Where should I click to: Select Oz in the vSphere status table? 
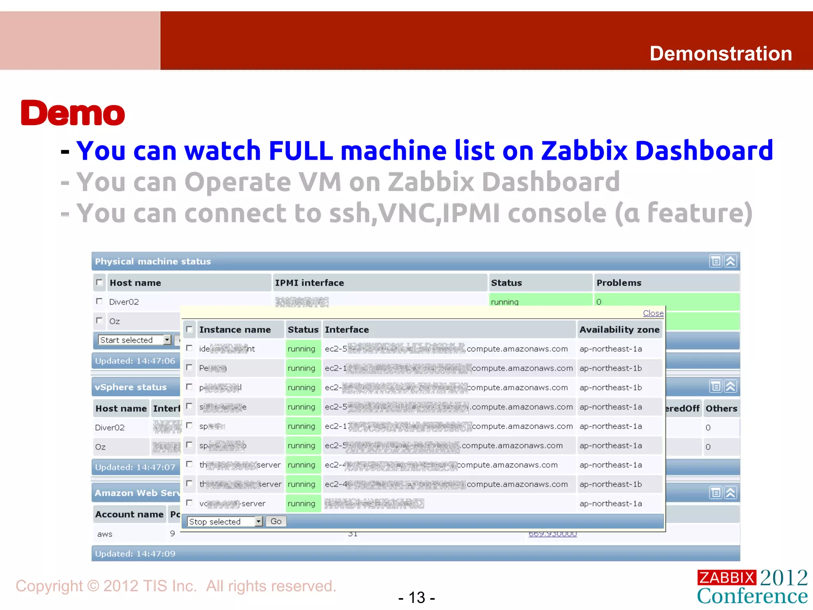click(100, 447)
